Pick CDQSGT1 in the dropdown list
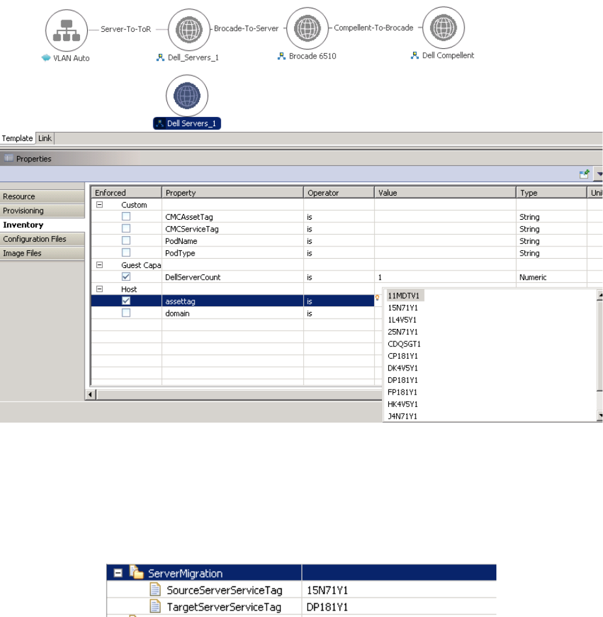Viewport: 603px width, 617px height. 404,344
